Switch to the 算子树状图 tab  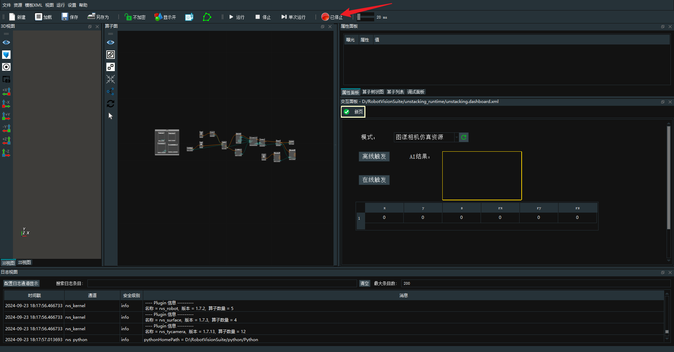coord(373,92)
